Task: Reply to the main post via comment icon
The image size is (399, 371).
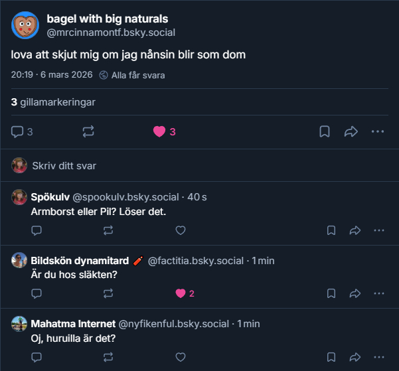Action: (x=18, y=131)
